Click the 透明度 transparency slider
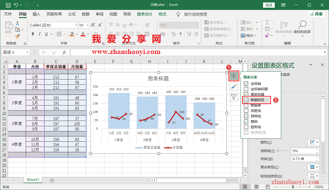Viewport: 329px width, 190px height. click(283, 151)
